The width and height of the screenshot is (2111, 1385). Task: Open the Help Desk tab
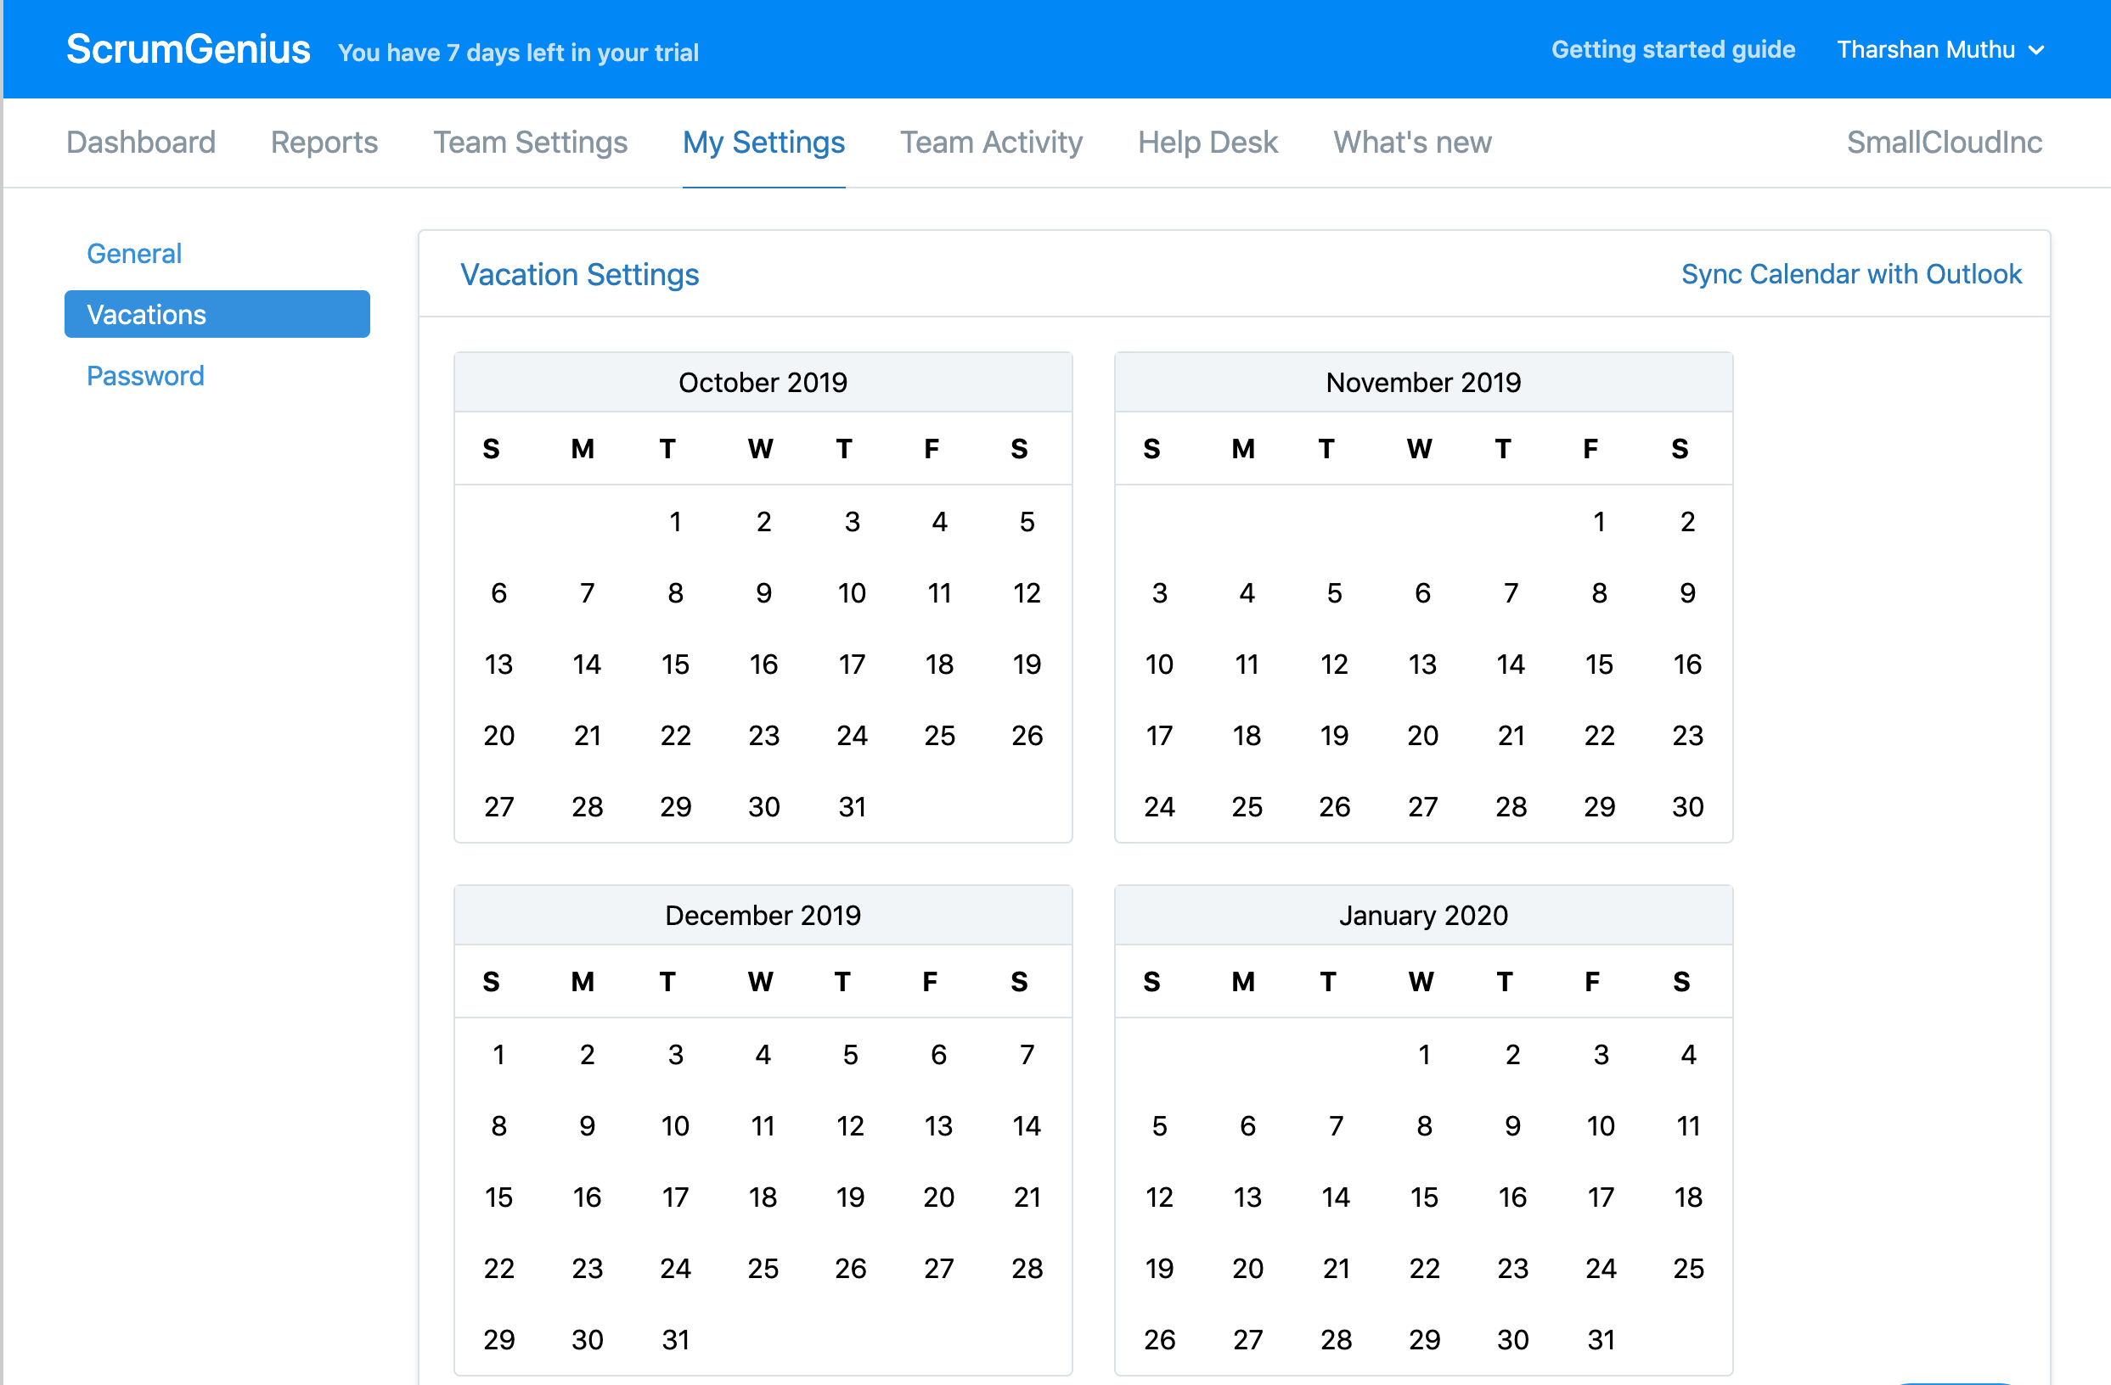tap(1207, 142)
